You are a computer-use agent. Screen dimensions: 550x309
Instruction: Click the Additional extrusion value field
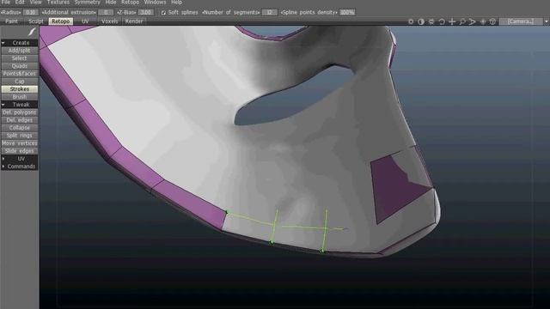pyautogui.click(x=106, y=12)
